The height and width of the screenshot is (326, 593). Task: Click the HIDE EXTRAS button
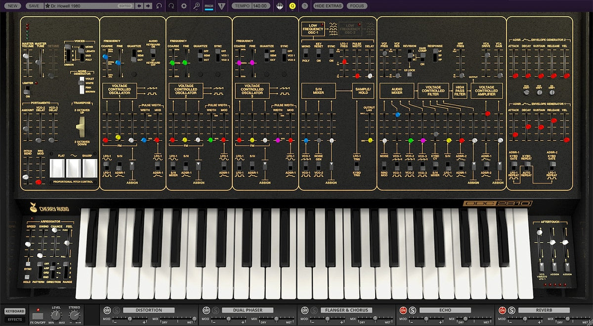328,6
